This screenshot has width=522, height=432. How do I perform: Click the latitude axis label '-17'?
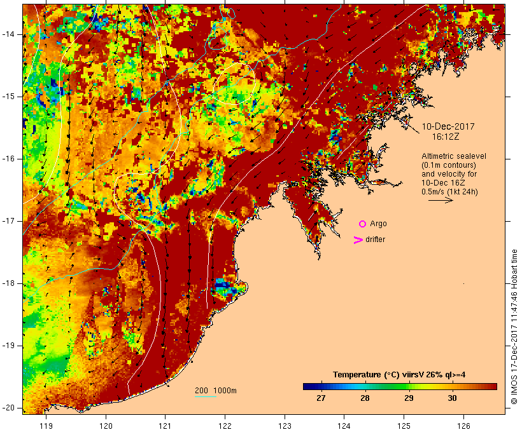tap(8, 221)
